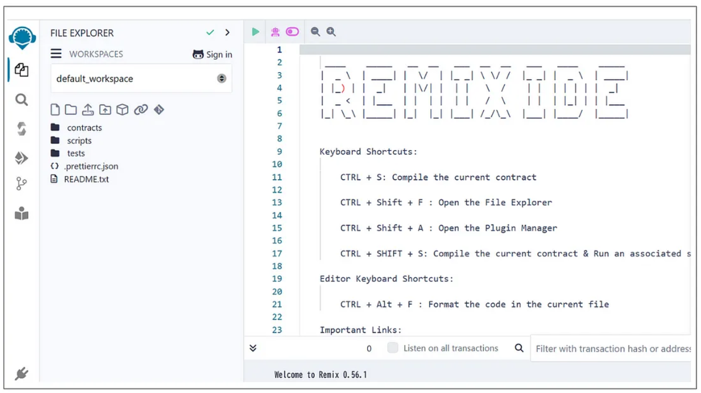Screen dimensions: 701x393
Task: Click the git init diamond icon
Action: coord(159,109)
